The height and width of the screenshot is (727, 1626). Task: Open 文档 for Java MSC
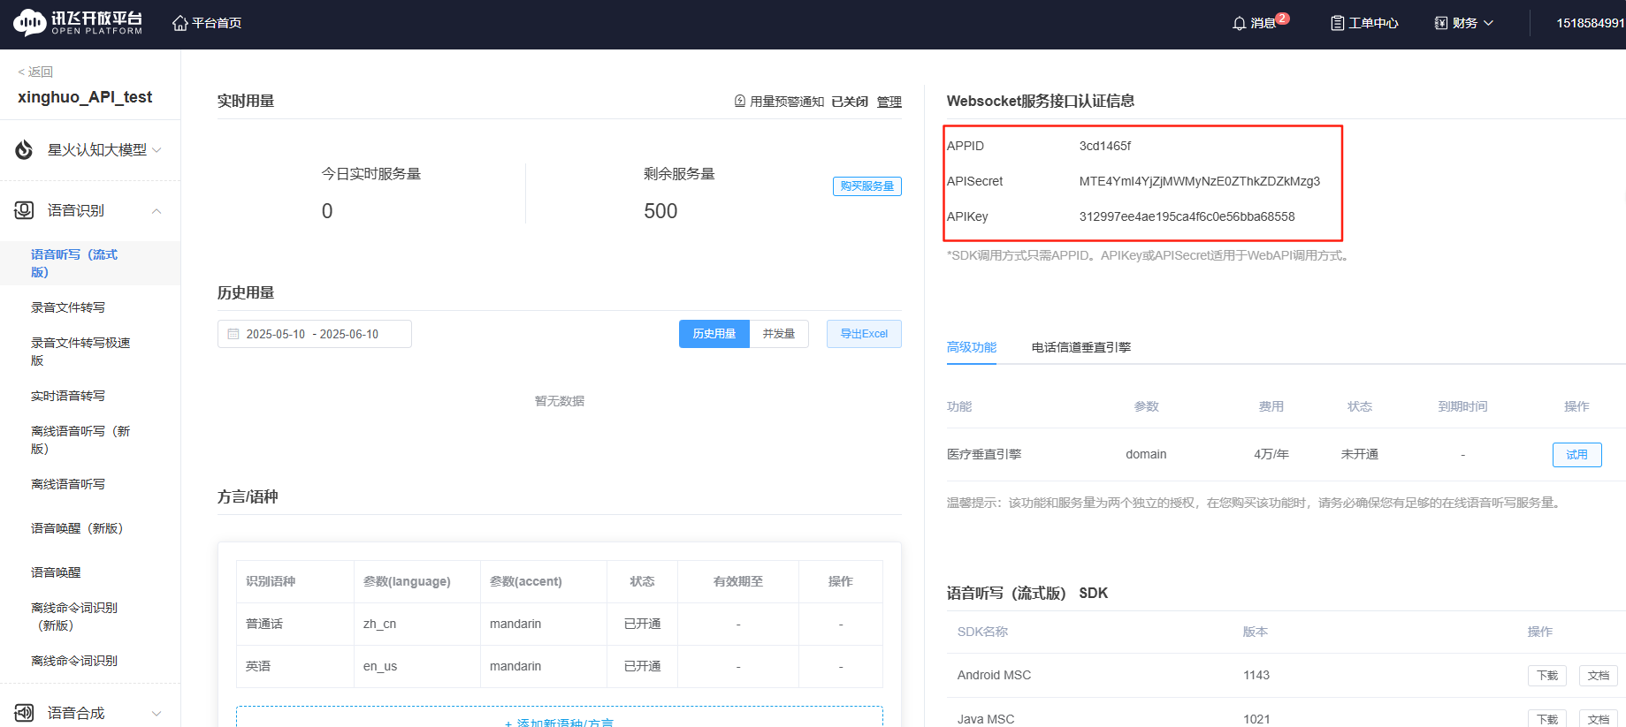pos(1599,719)
